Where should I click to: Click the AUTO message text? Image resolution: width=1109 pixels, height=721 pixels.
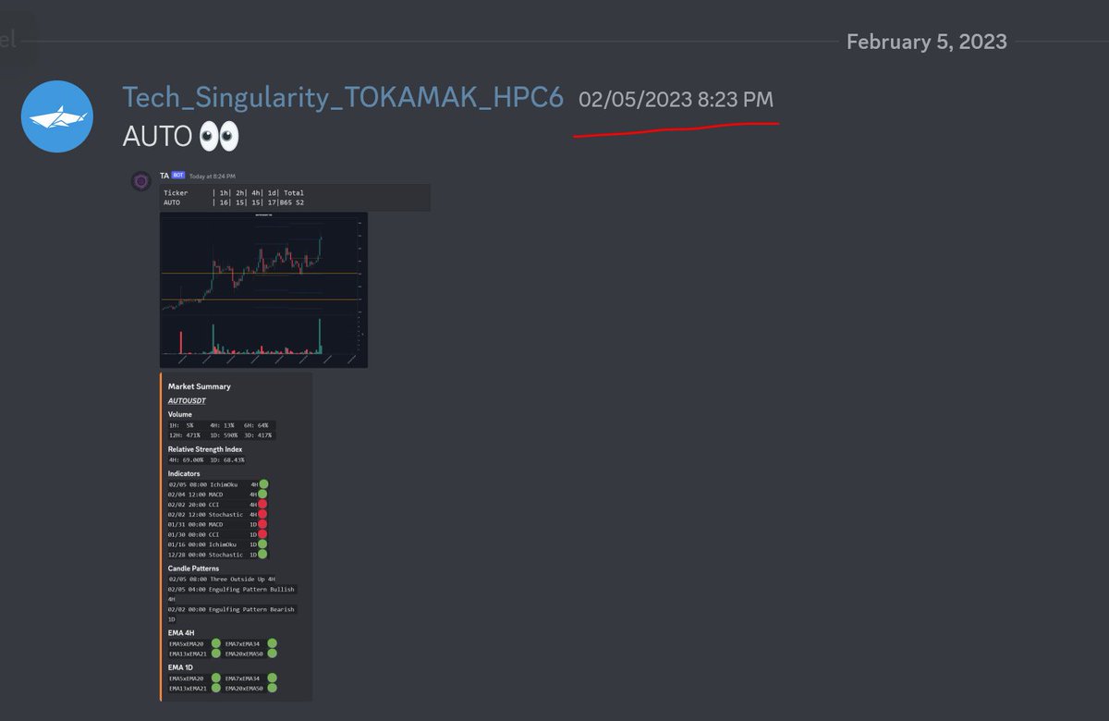157,137
